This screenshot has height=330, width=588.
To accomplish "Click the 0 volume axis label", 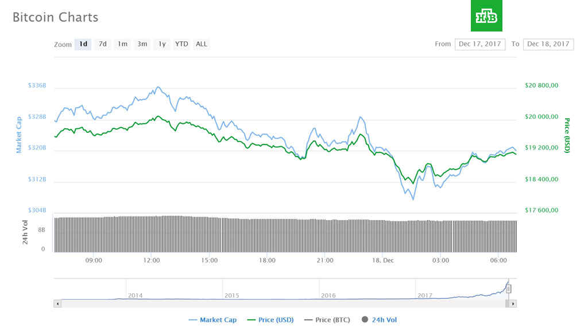I will click(x=43, y=249).
